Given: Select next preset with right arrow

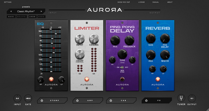Looking at the screenshot, I should 41,11.
